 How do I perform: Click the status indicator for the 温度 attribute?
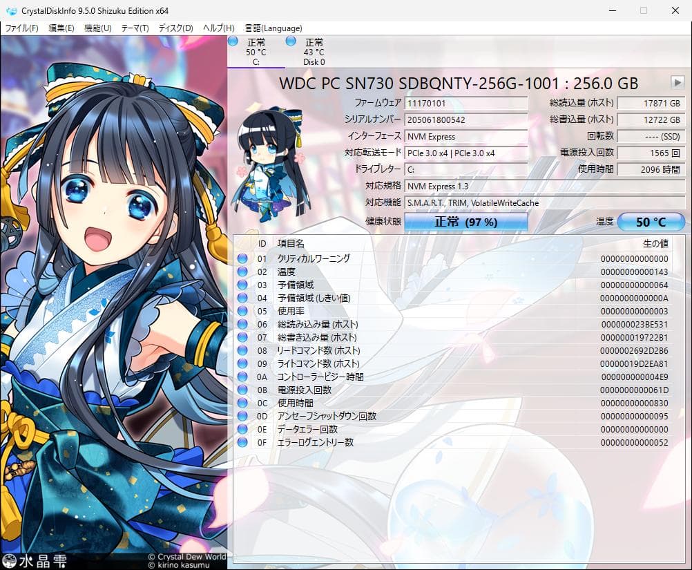click(242, 270)
